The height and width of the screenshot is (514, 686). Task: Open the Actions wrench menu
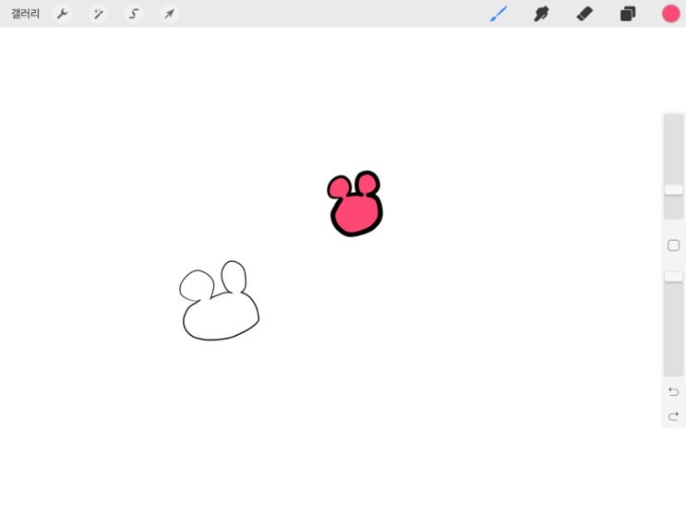[x=62, y=14]
